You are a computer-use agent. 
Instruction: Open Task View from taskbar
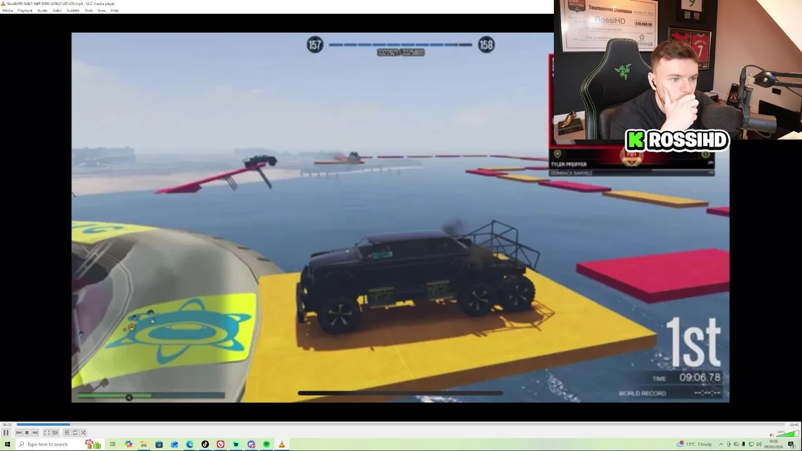coord(113,444)
